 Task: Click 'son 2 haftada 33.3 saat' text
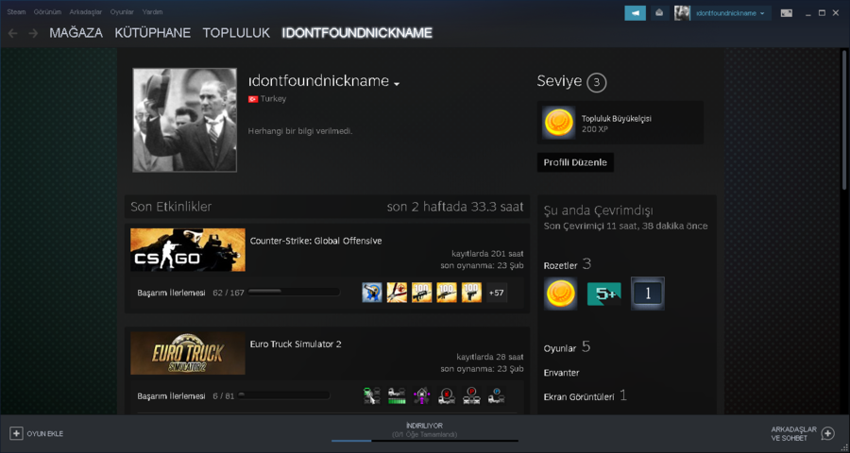point(455,207)
